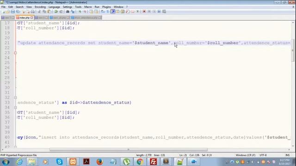Open the Plugins menu
Image resolution: width=296 pixels, height=166 pixels.
pyautogui.click(x=106, y=7)
